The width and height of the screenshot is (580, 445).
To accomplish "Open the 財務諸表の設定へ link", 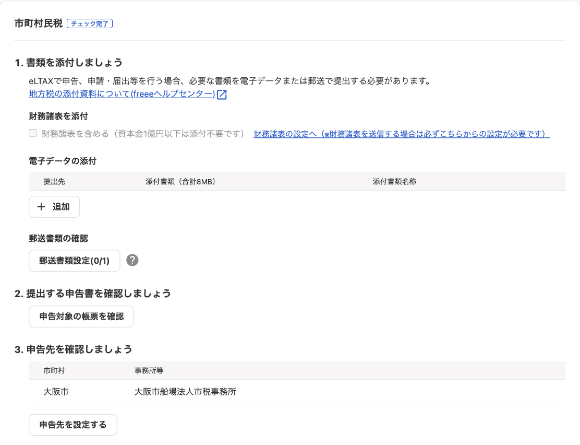I will click(401, 134).
